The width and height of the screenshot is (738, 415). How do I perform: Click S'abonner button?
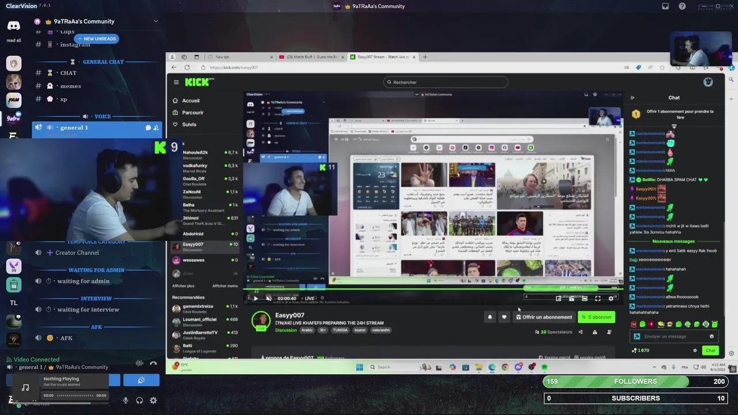[x=597, y=317]
